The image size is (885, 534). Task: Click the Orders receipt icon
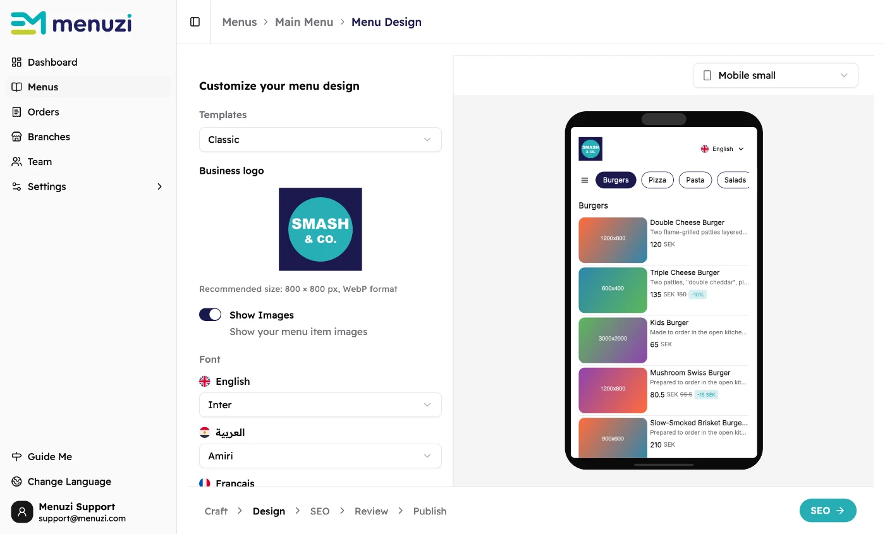(x=17, y=112)
